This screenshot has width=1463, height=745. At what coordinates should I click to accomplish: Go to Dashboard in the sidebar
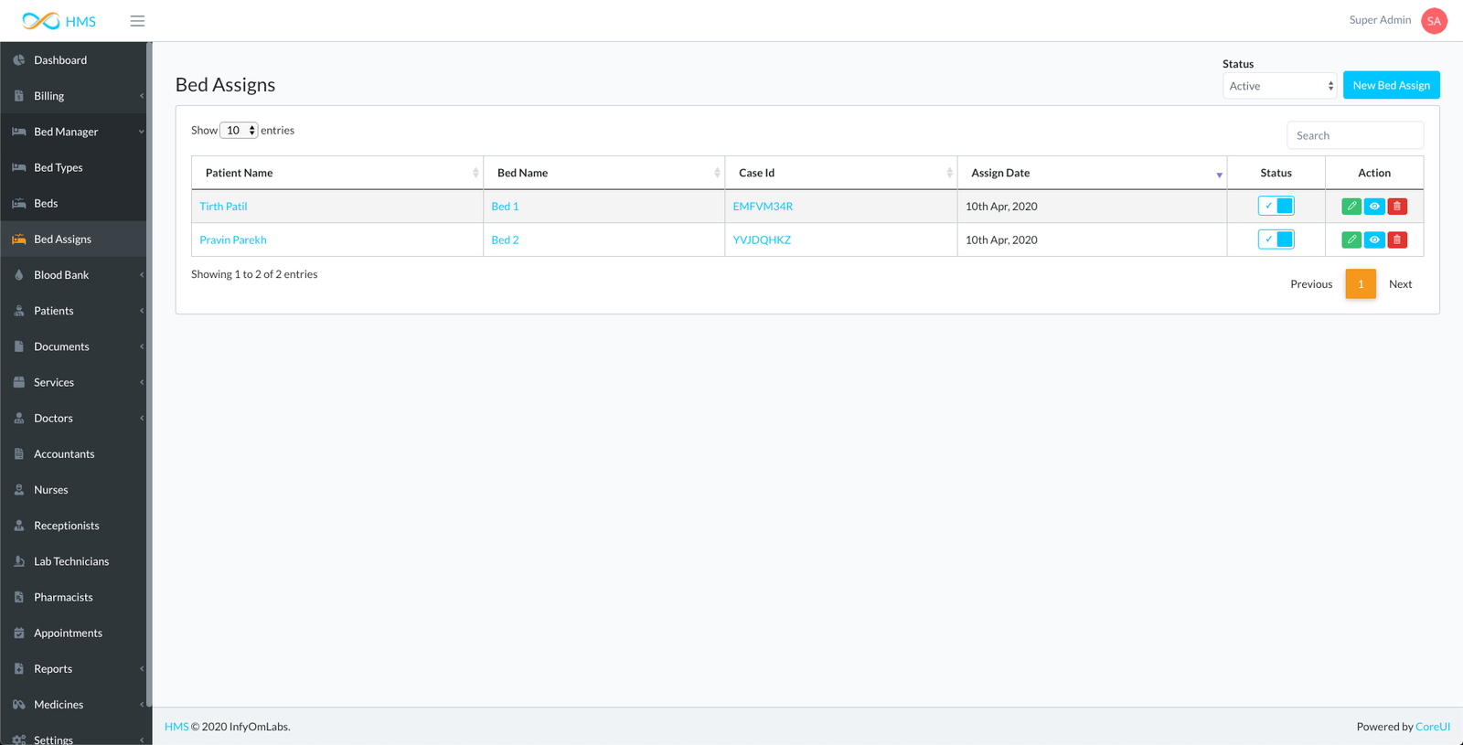pyautogui.click(x=60, y=60)
